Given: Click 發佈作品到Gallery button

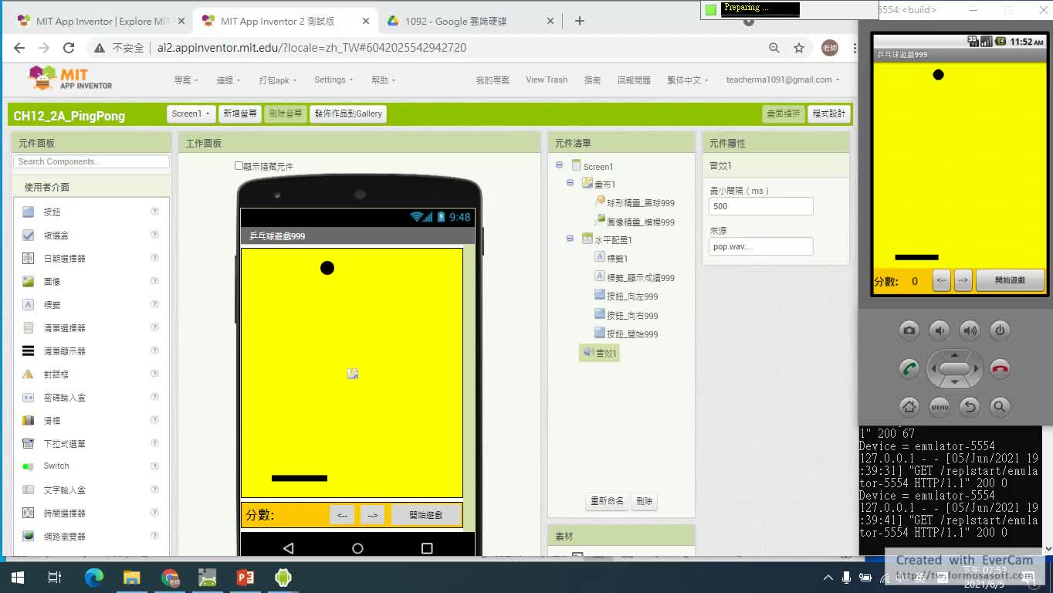Looking at the screenshot, I should click(x=348, y=114).
